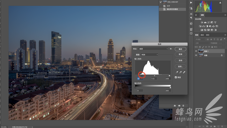Click the preset options gear in Levels dialog
Screen dimensions: 227x128
(x=171, y=49)
